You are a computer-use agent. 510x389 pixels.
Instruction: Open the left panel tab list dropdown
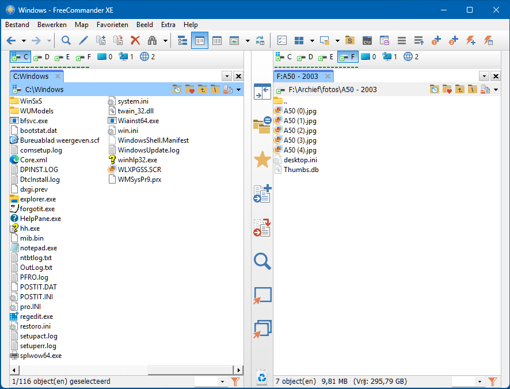pos(227,77)
